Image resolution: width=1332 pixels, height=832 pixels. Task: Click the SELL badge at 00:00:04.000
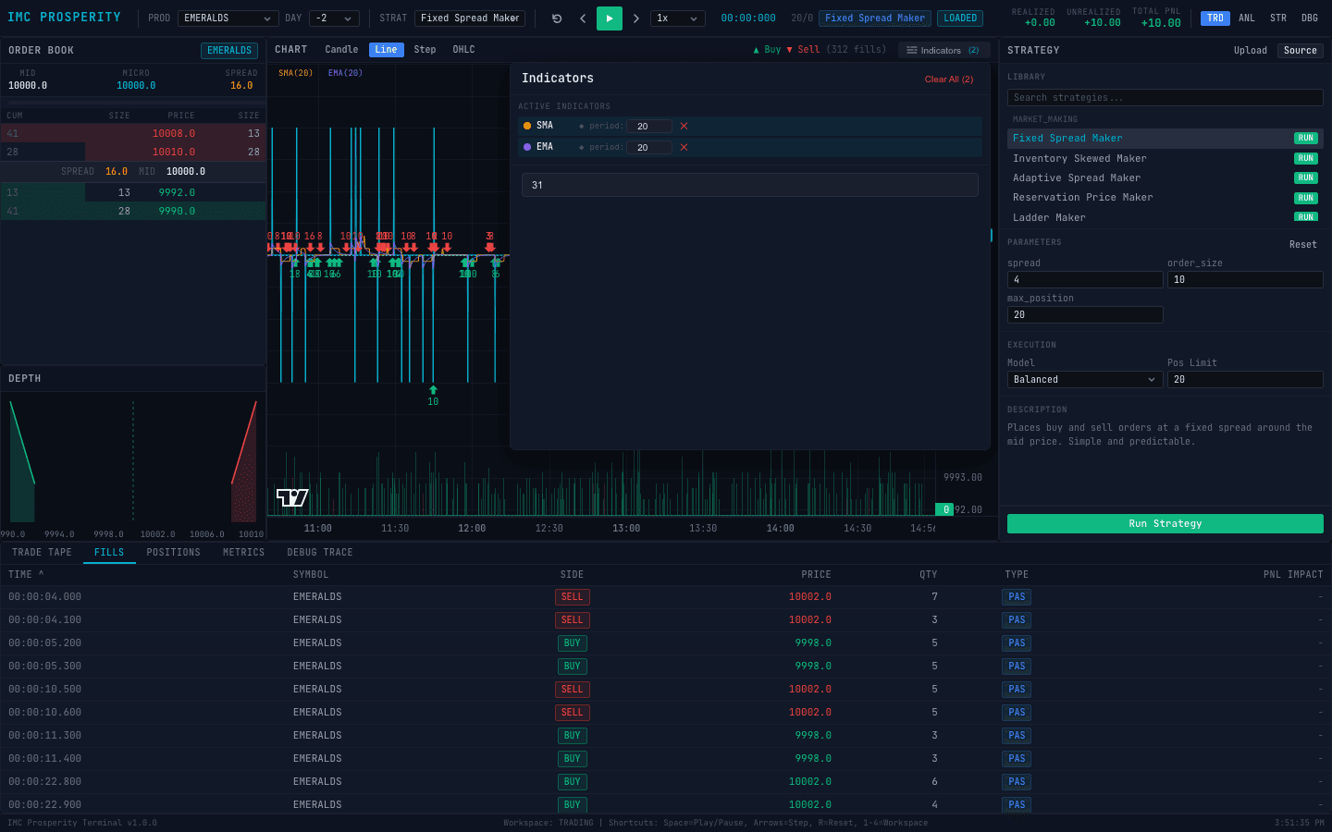point(573,597)
